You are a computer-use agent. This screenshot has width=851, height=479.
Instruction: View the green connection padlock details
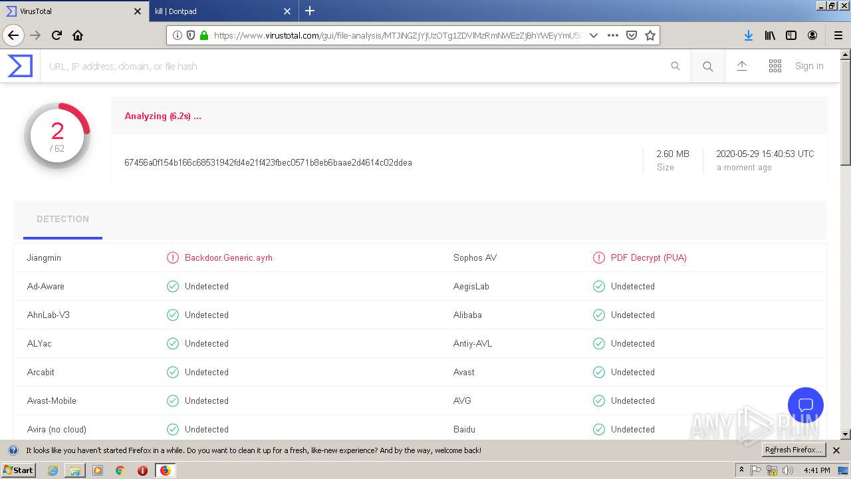pyautogui.click(x=204, y=35)
